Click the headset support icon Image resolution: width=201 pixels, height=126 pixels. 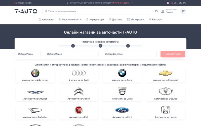pyautogui.click(x=172, y=3)
